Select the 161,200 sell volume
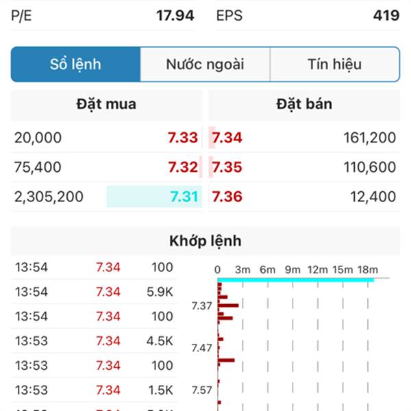 click(370, 138)
